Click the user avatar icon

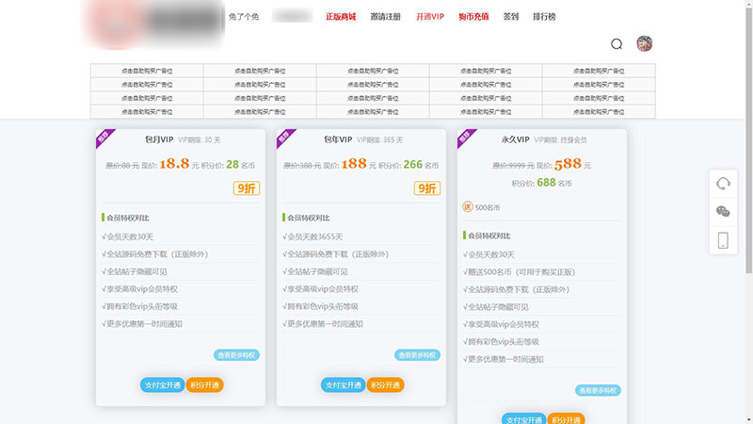645,43
